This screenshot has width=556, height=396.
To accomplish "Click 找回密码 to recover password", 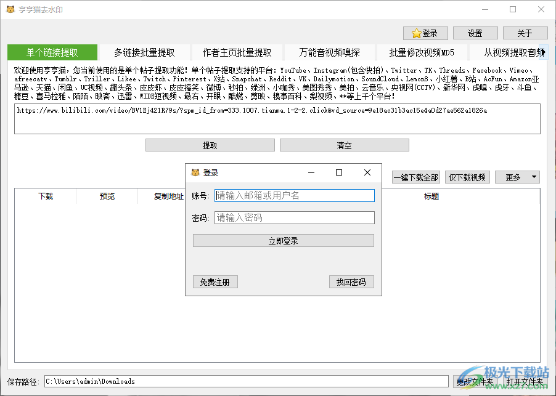I will coord(351,282).
